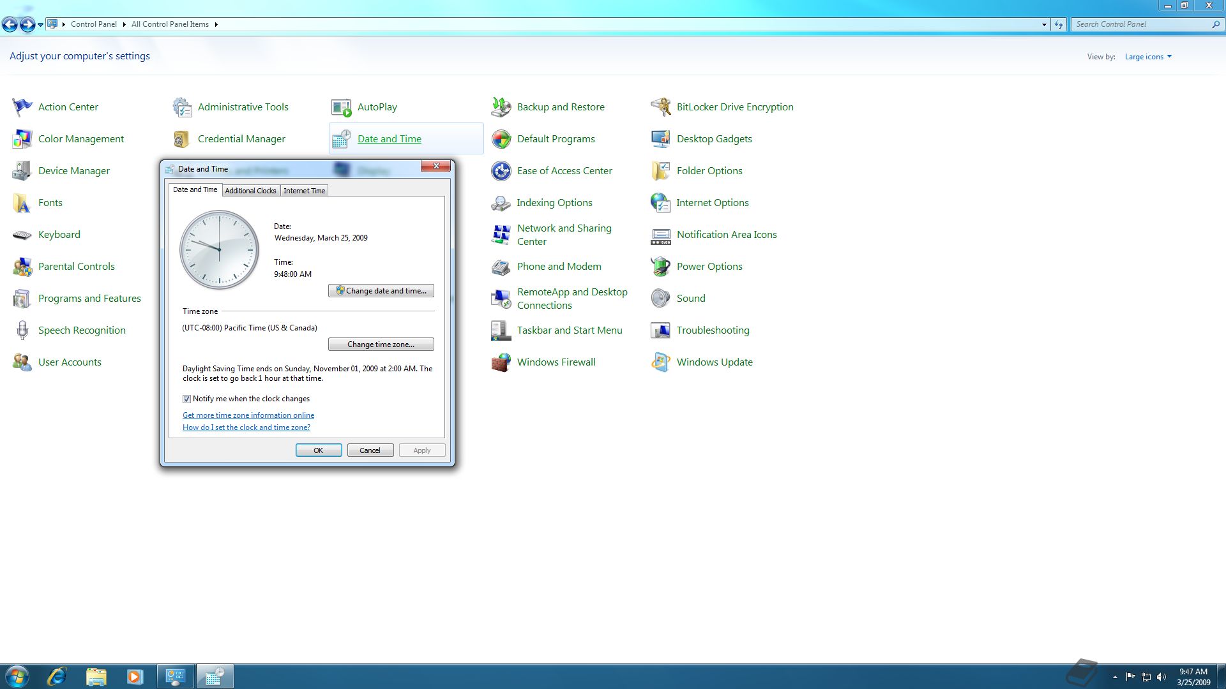Switch to the Additional Clocks tab

click(x=250, y=191)
